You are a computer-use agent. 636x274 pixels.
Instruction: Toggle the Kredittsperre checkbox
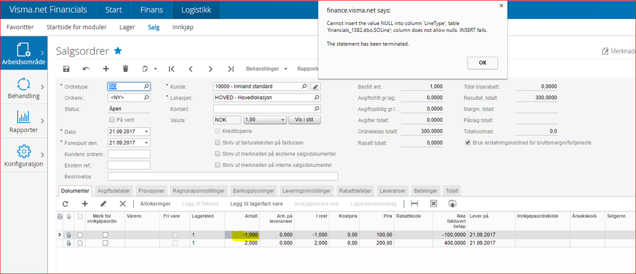pyautogui.click(x=218, y=131)
